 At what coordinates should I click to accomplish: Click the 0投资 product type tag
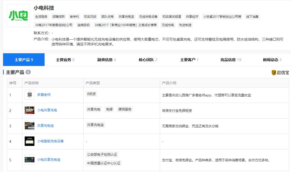click(x=91, y=94)
